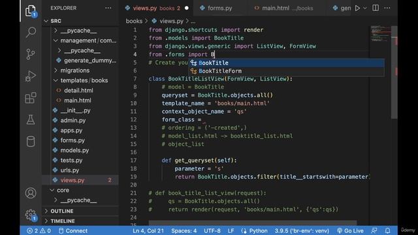The width and height of the screenshot is (418, 235).
Task: Open the Explorer view in activity bar
Action: click(x=31, y=11)
